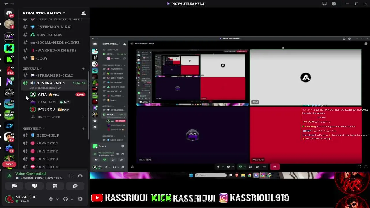The image size is (370, 208).
Task: Open Windows Start button in shared taskbar
Action: click(x=191, y=175)
